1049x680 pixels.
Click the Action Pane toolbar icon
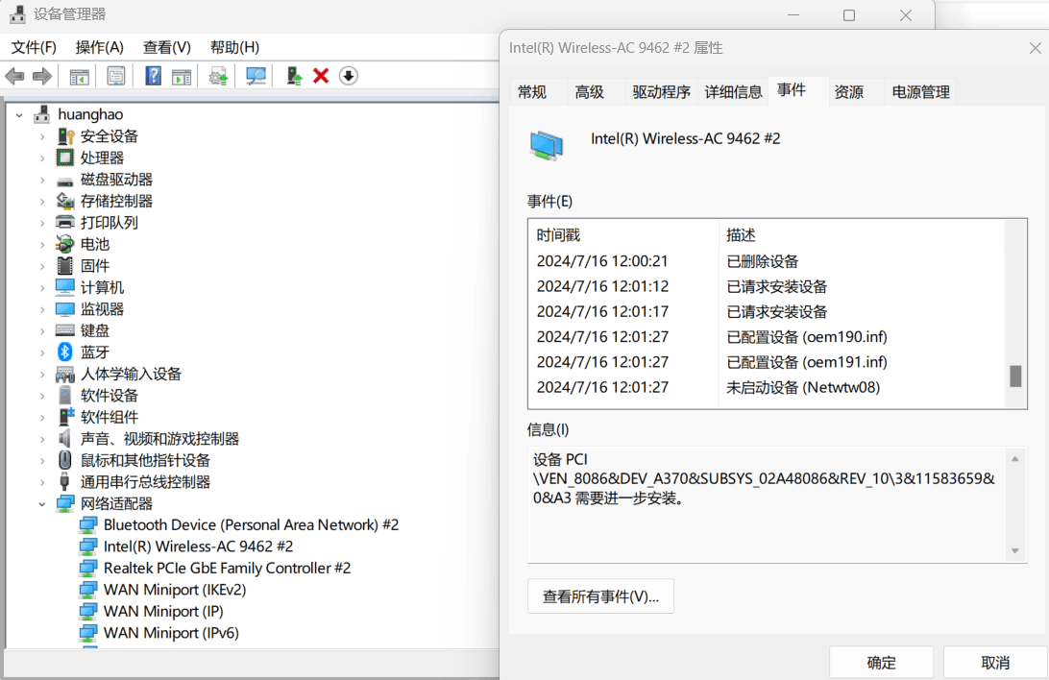182,76
